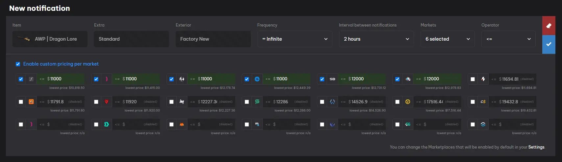Click the orange marketplace icon at $11,791.80
562x162 pixels.
[31, 102]
